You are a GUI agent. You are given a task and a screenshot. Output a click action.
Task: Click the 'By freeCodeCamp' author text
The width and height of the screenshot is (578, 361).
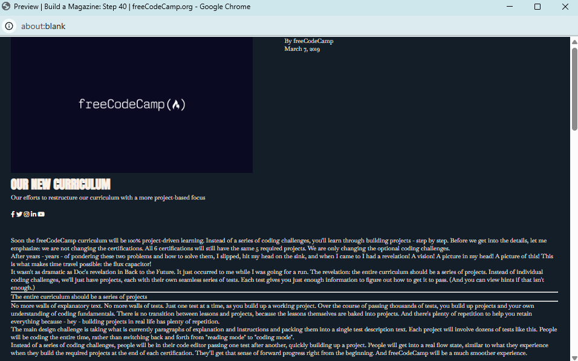pyautogui.click(x=309, y=41)
